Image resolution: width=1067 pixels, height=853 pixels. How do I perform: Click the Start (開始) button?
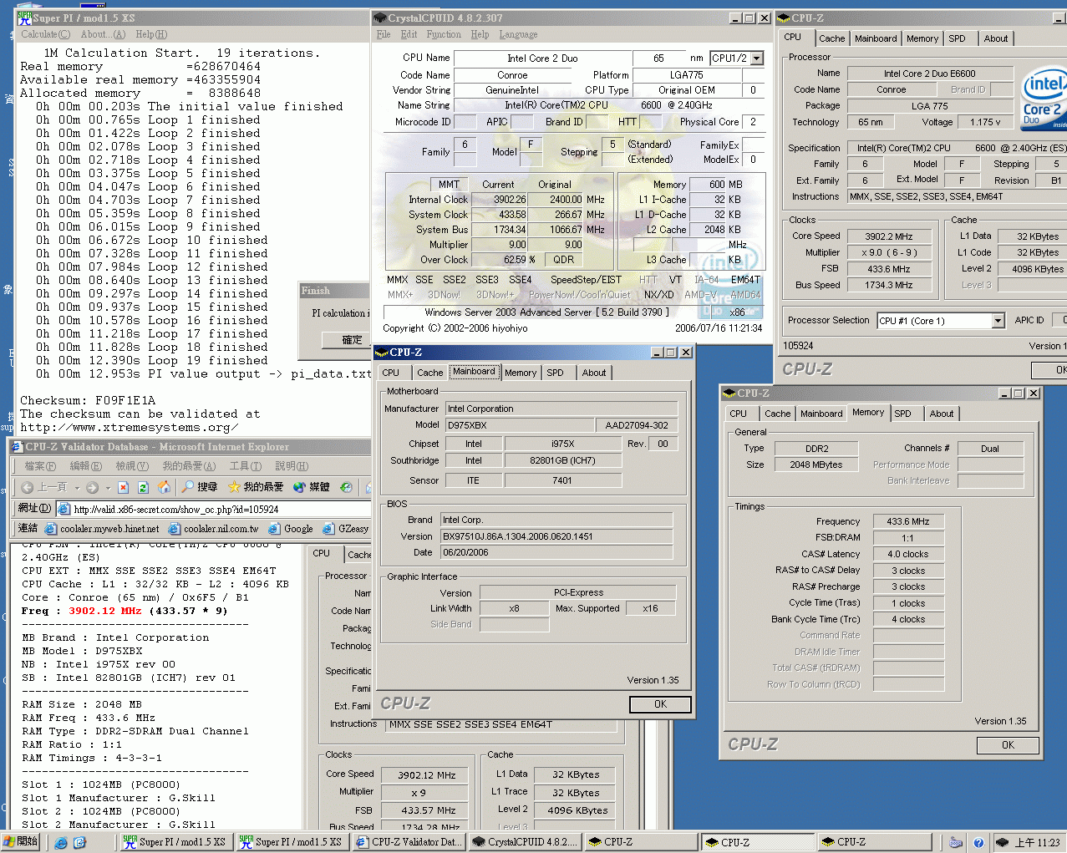pos(22,842)
